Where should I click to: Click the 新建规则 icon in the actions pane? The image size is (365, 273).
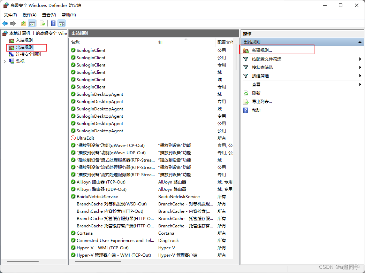tap(246, 50)
